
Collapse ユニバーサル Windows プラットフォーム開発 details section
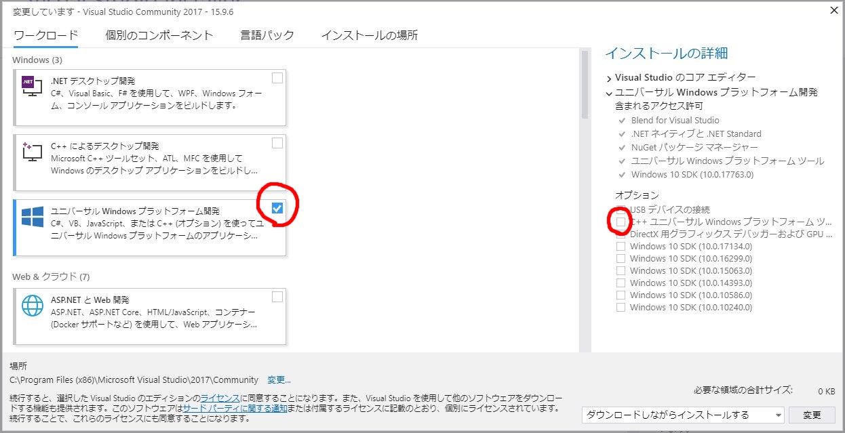pyautogui.click(x=606, y=92)
